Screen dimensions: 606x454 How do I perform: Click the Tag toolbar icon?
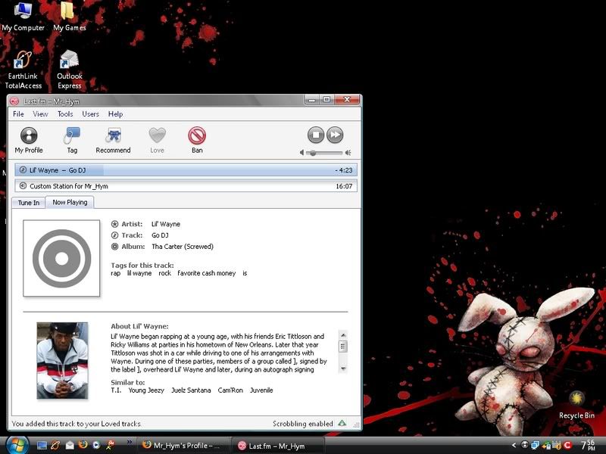tap(72, 137)
